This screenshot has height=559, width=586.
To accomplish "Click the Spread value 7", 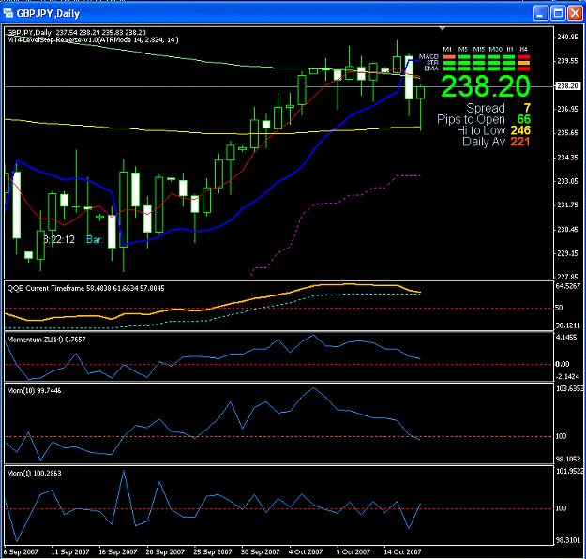I will 527,108.
